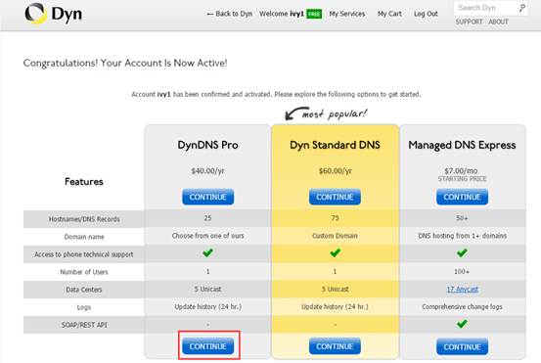Click top CONTINUE under Dyn Standard DNS
The height and width of the screenshot is (363, 541).
[x=335, y=197]
